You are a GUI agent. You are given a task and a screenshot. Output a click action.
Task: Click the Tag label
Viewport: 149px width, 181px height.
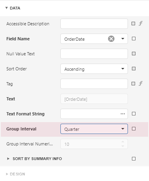[10, 84]
